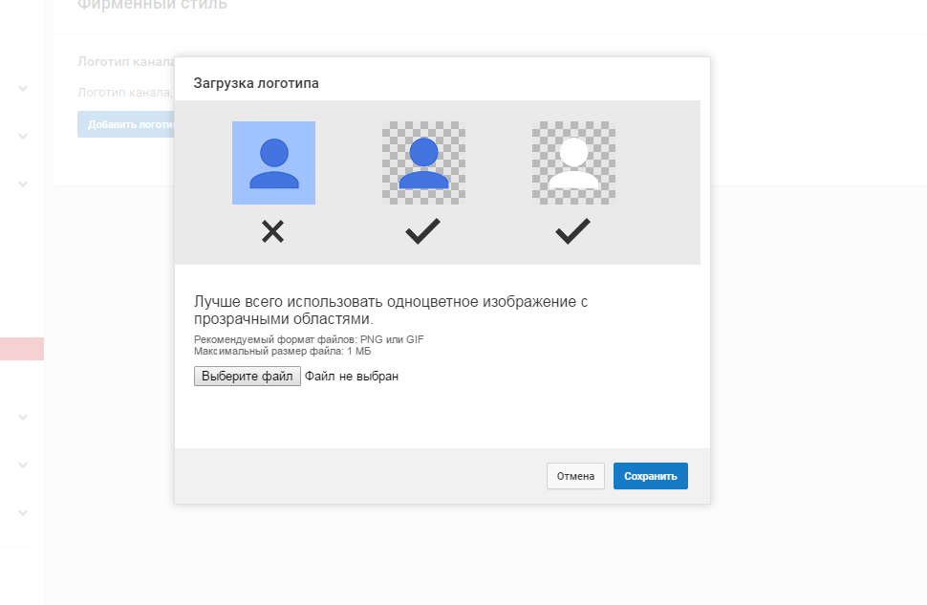
Task: Expand the first chevron below the red item
Action: pyautogui.click(x=23, y=418)
